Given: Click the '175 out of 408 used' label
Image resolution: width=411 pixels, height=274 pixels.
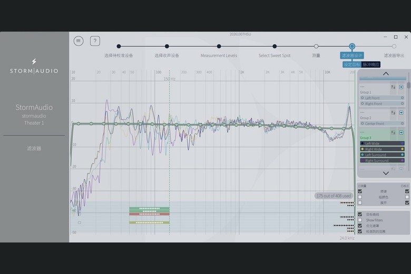Looking at the screenshot, I should coord(334,196).
